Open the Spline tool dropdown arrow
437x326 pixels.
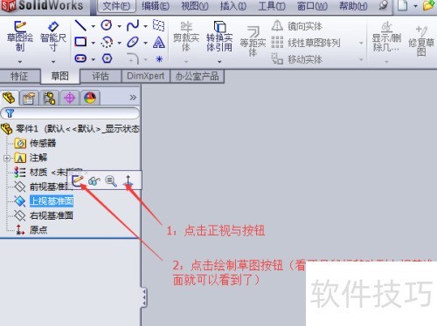coord(145,26)
